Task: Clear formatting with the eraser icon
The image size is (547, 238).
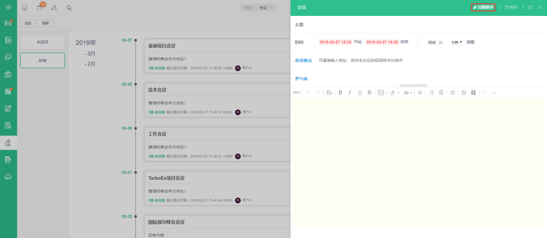Action: (420, 93)
